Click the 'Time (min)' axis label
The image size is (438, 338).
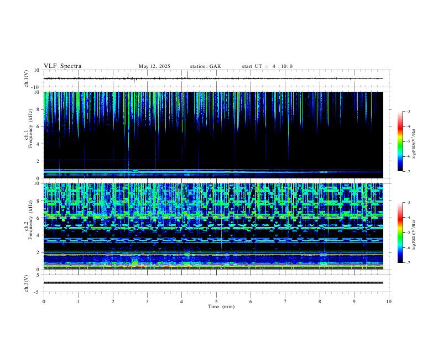(x=221, y=307)
